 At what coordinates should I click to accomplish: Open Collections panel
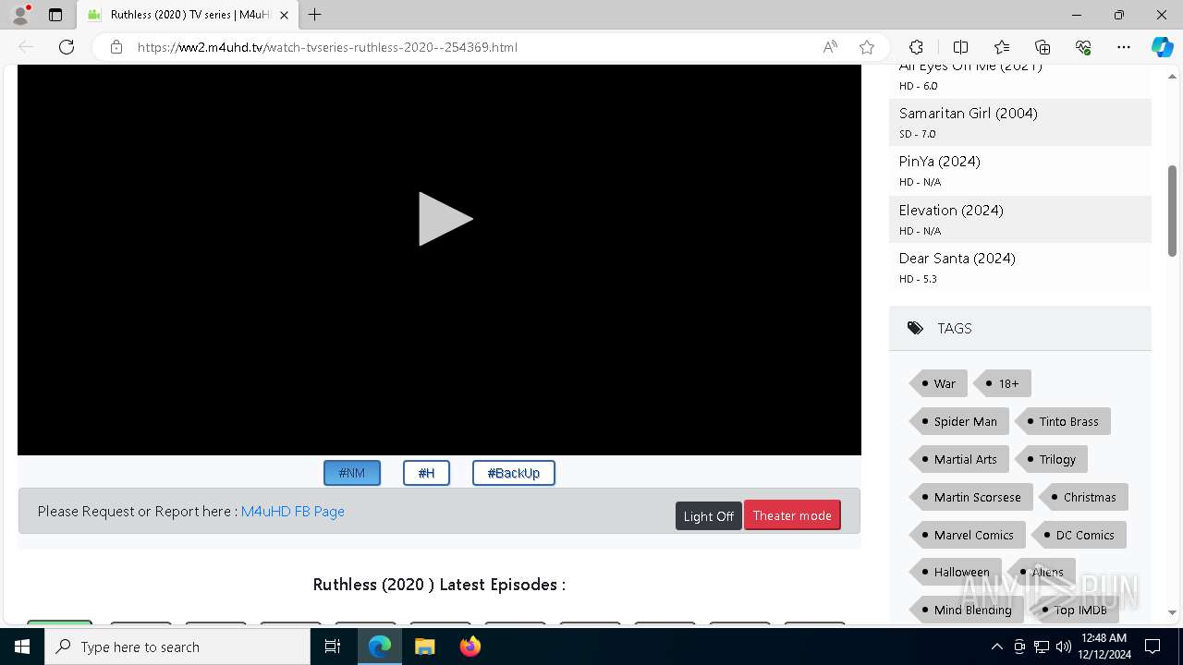(x=1043, y=47)
